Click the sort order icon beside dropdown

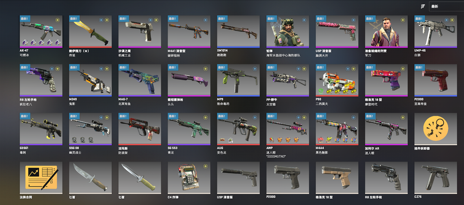pyautogui.click(x=423, y=6)
